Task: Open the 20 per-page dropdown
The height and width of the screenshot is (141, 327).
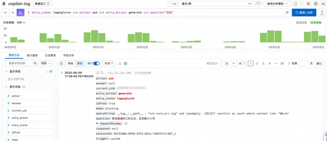Action: click(x=229, y=63)
